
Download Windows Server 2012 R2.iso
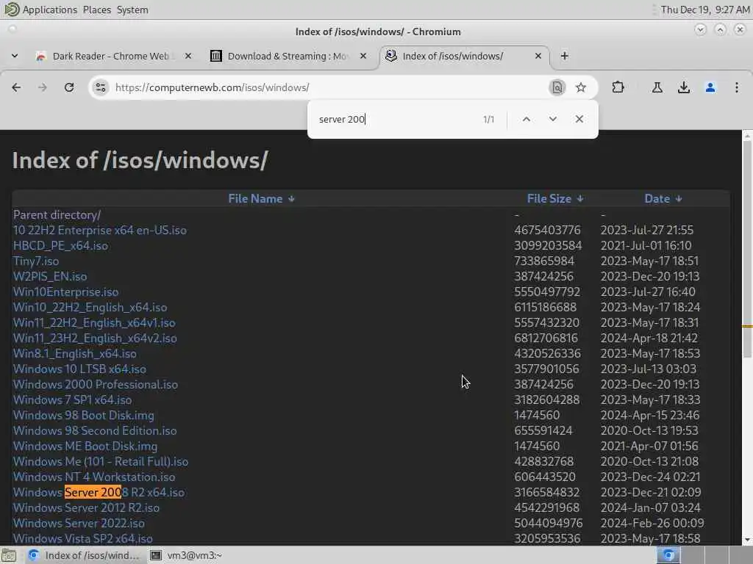[x=87, y=507]
